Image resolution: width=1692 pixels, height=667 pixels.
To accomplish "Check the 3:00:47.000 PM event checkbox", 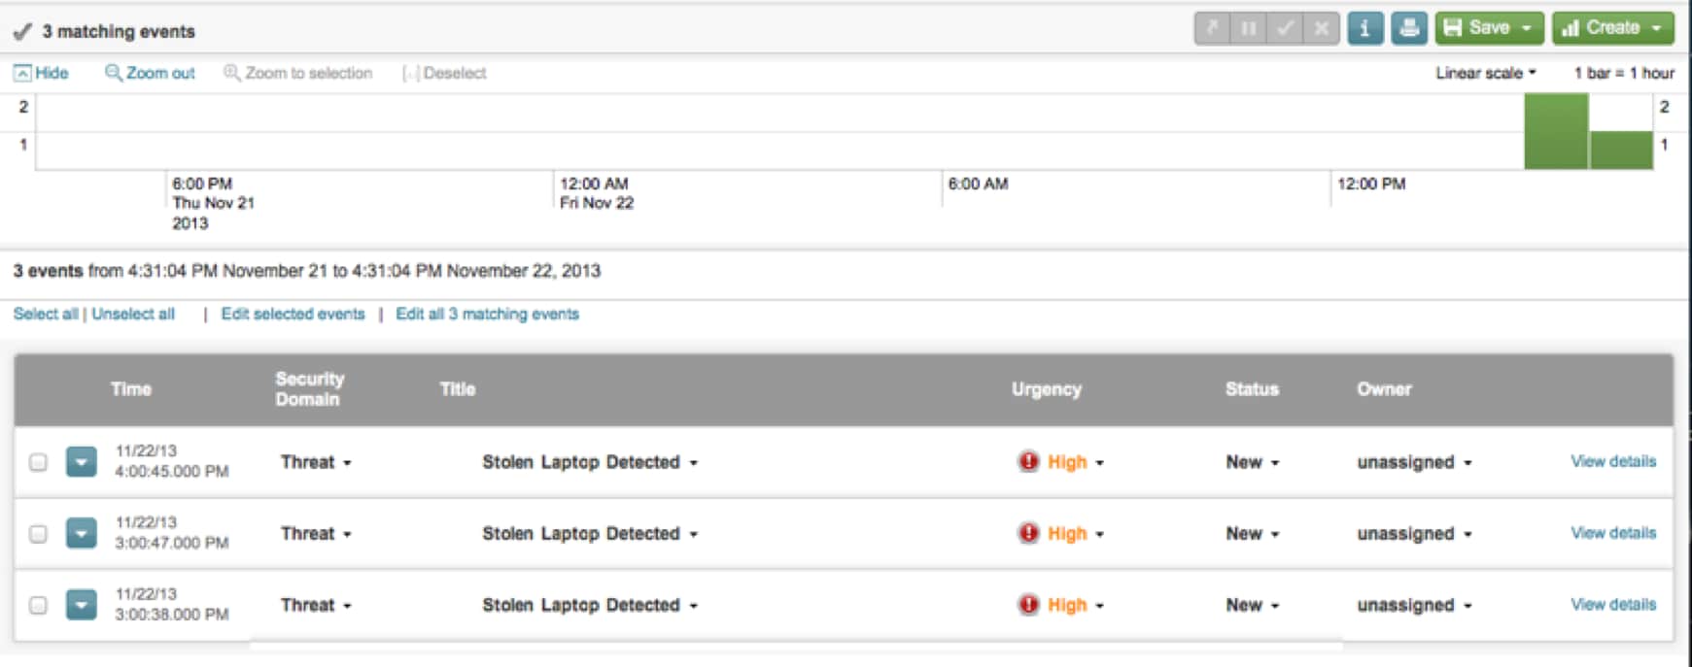I will tap(38, 534).
